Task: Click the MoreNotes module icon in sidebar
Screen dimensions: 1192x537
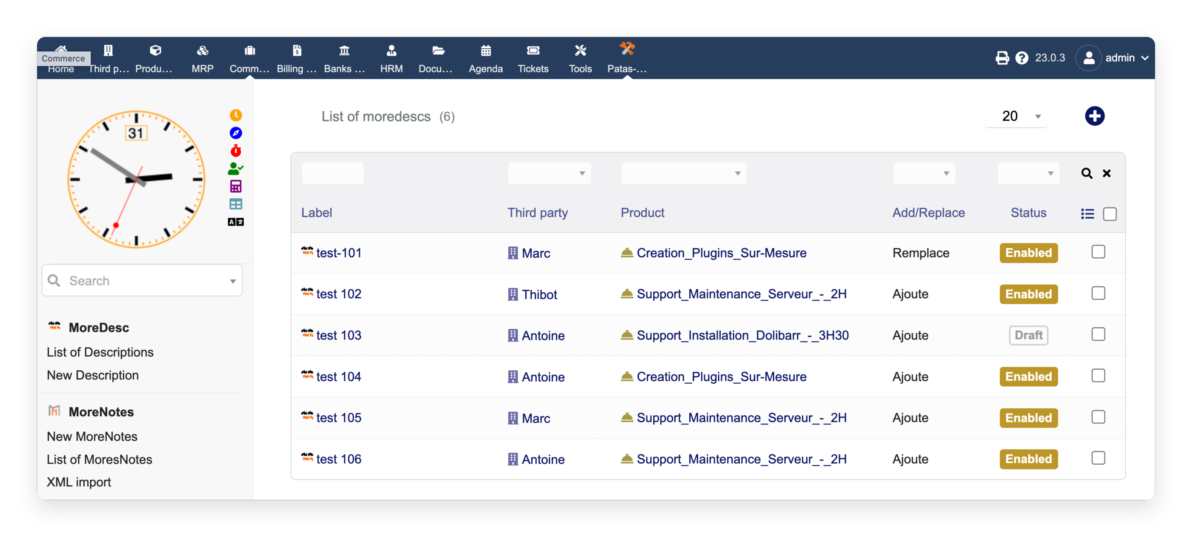Action: (x=54, y=411)
